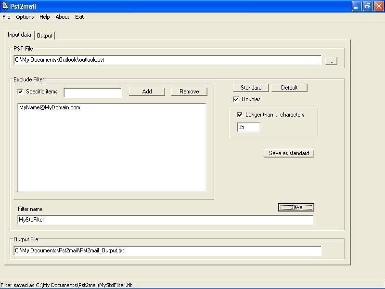
Task: Click the status bar filter saved message
Action: 66,285
